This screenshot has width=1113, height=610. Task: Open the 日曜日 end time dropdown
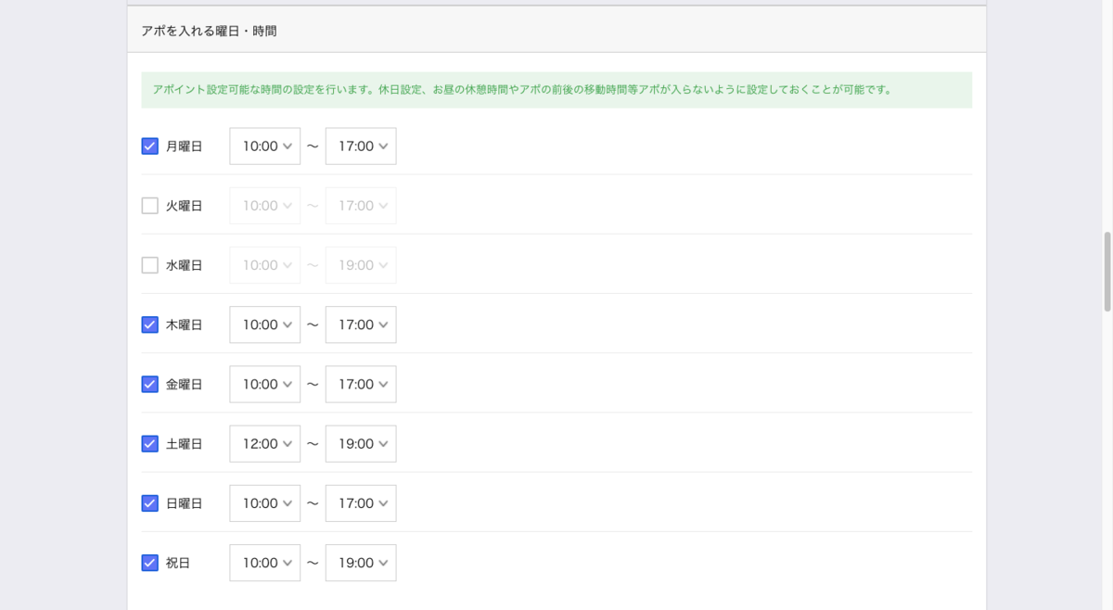coord(361,503)
